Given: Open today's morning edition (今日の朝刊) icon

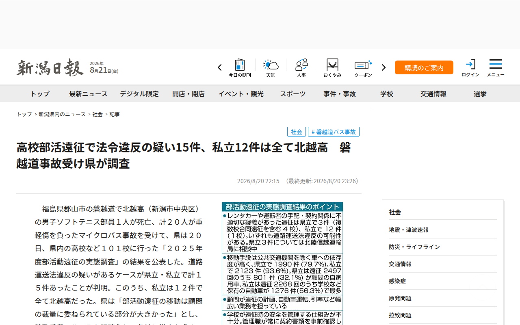Looking at the screenshot, I should [240, 68].
